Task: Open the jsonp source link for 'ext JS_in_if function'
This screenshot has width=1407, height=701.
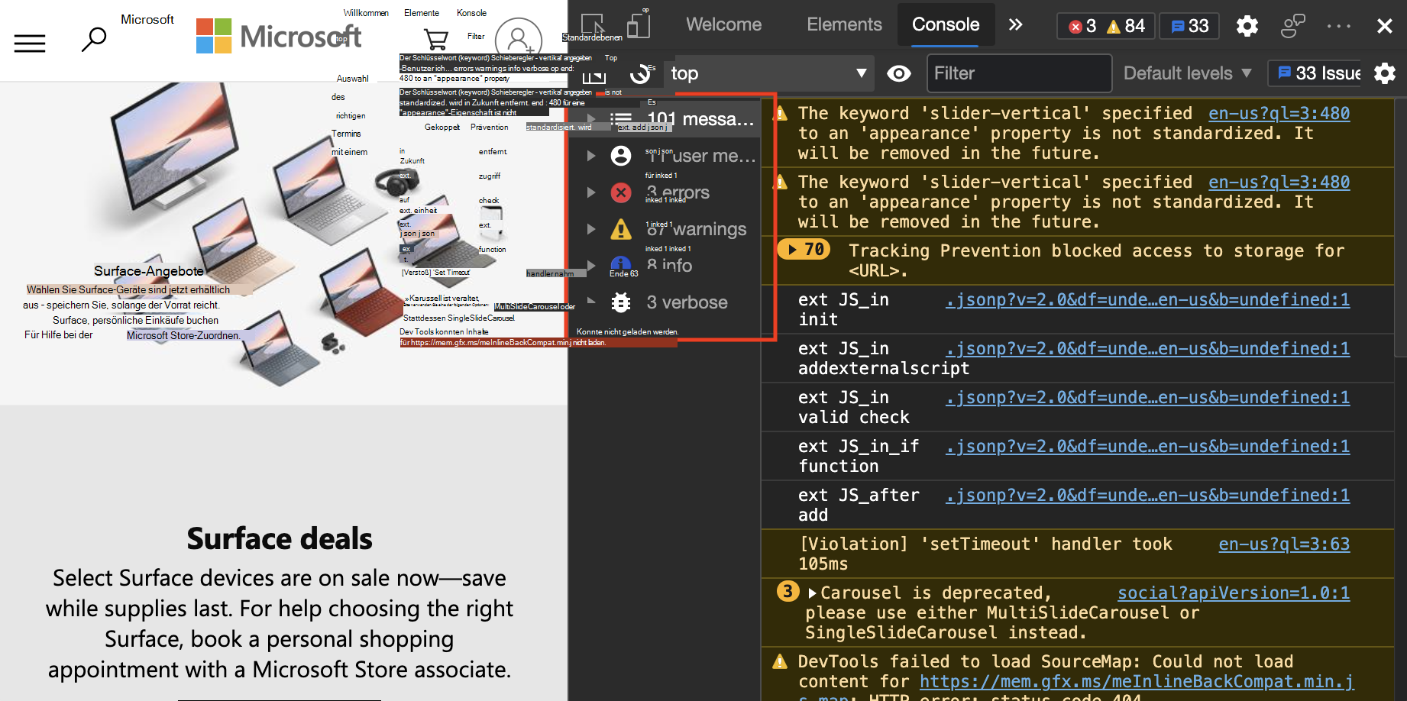Action: [1147, 446]
